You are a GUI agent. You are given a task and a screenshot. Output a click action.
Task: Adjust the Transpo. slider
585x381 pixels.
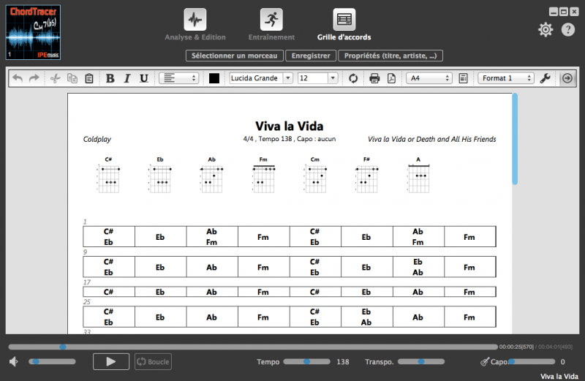(x=421, y=361)
